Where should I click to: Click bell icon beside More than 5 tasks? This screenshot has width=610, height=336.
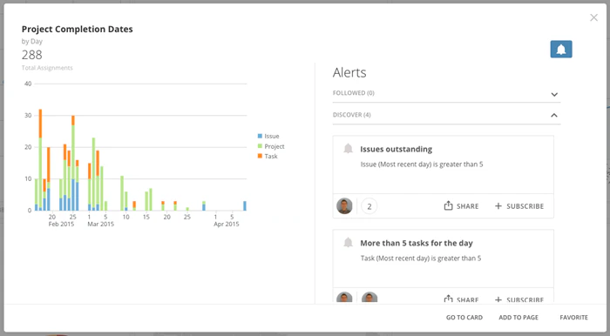[x=348, y=242]
